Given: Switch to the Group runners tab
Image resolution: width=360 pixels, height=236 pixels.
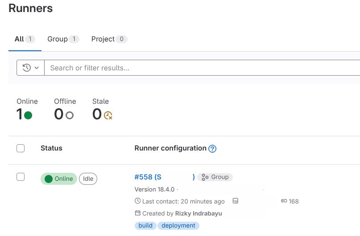Looking at the screenshot, I should coord(62,39).
